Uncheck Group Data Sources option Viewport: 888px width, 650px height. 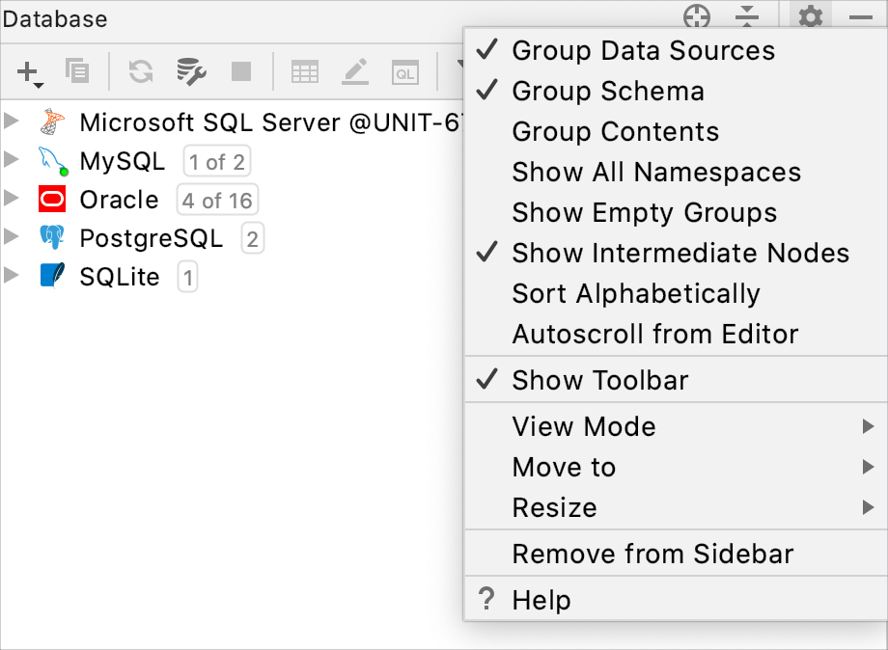643,50
